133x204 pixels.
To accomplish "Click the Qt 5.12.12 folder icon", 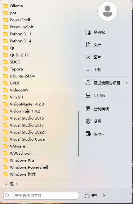I will [6, 55].
